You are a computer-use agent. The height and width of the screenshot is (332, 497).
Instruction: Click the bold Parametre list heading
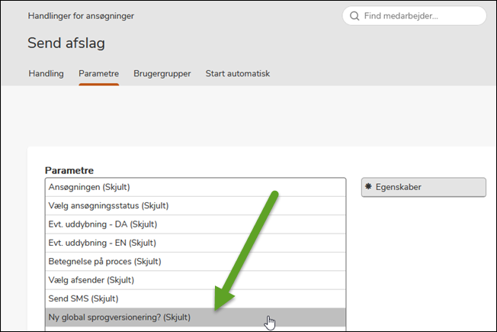pyautogui.click(x=69, y=170)
